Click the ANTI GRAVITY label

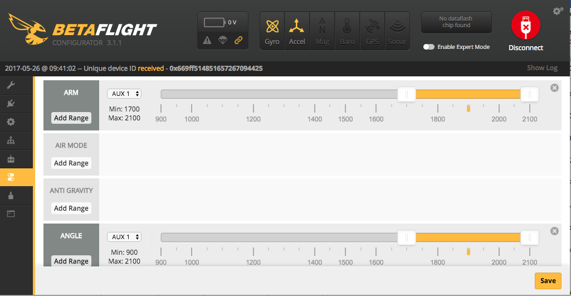click(x=71, y=191)
